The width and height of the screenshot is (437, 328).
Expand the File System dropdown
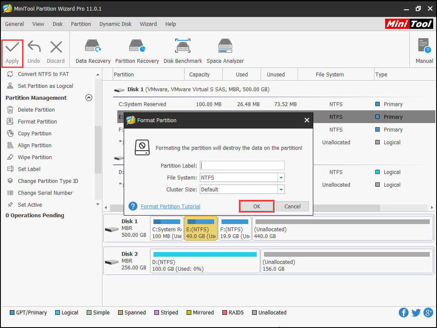pos(281,177)
